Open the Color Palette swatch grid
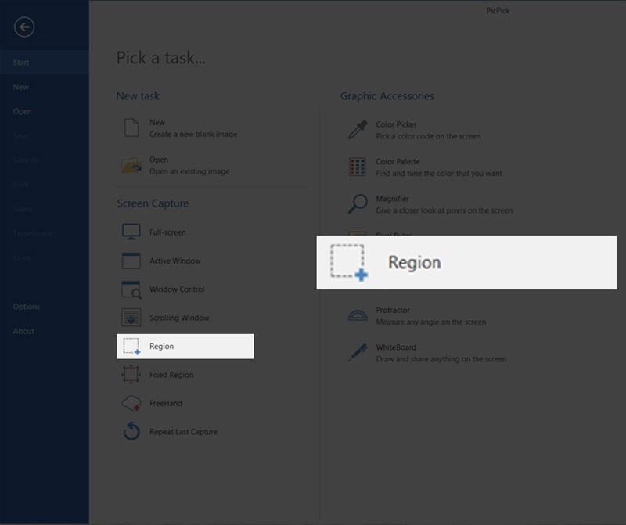Screen dimensions: 626x525 358,167
